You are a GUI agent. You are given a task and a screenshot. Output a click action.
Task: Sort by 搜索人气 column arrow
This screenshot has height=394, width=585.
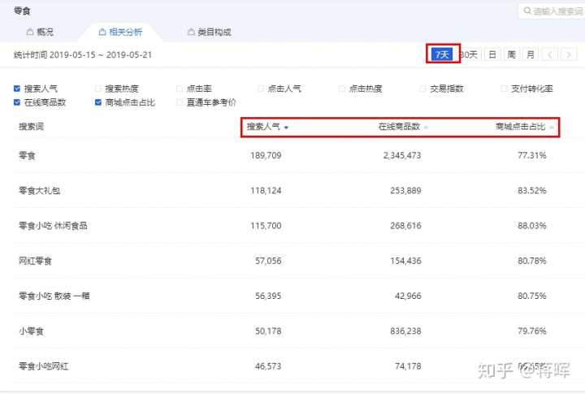click(287, 128)
